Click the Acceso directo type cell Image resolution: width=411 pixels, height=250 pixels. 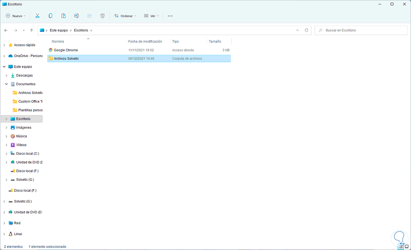pos(183,50)
